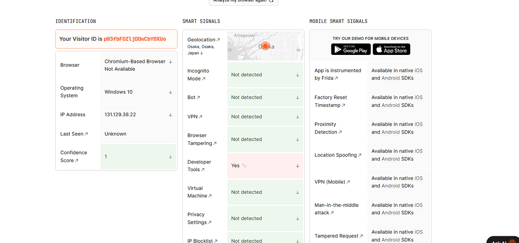
Task: Expand the Bot detection result row
Action: [x=265, y=97]
